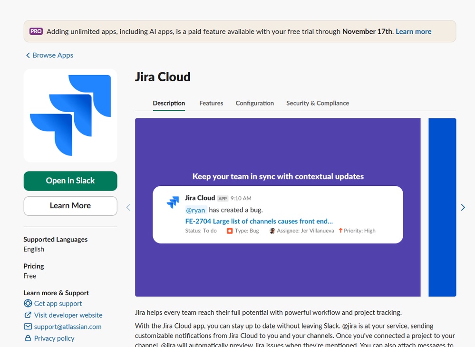This screenshot has height=347, width=475.
Task: Open the Visit developer website link
Action: click(x=68, y=315)
